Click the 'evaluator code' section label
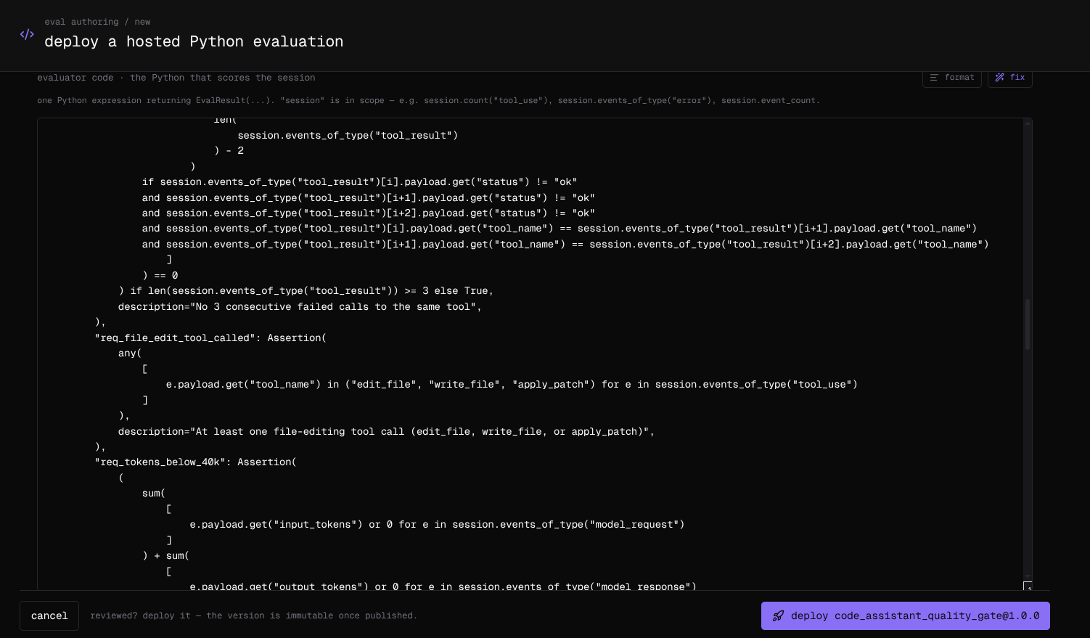 [75, 78]
